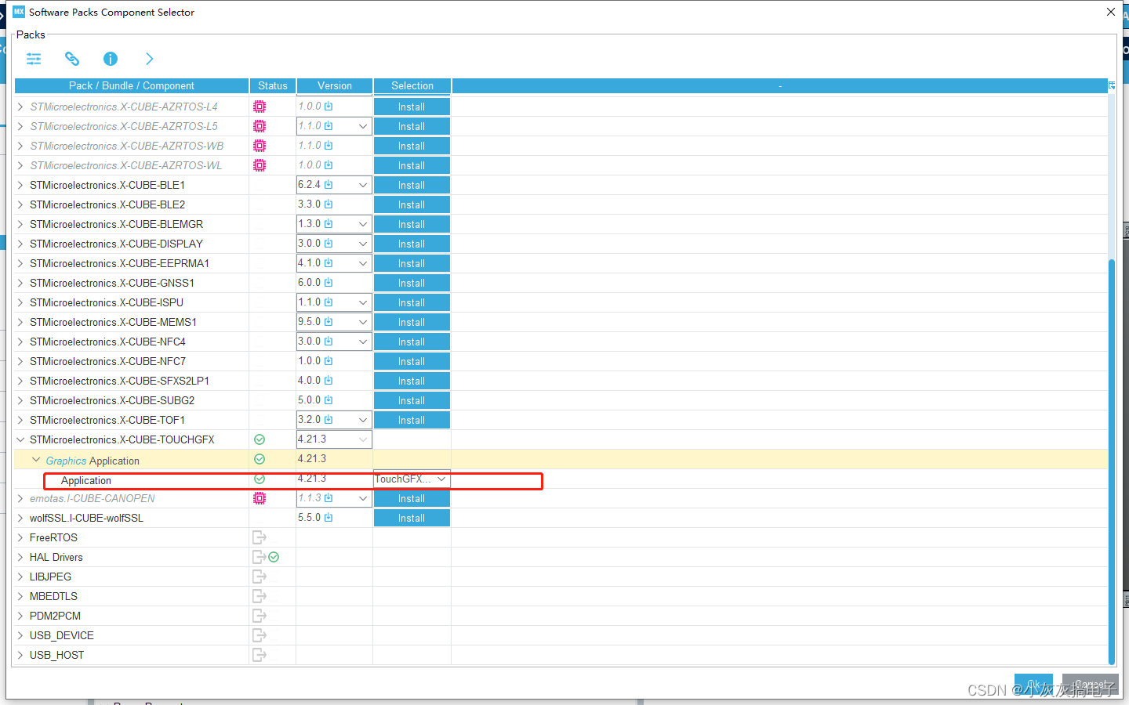This screenshot has width=1129, height=705.
Task: Install the X-CUBE-NFC4 pack
Action: [412, 342]
